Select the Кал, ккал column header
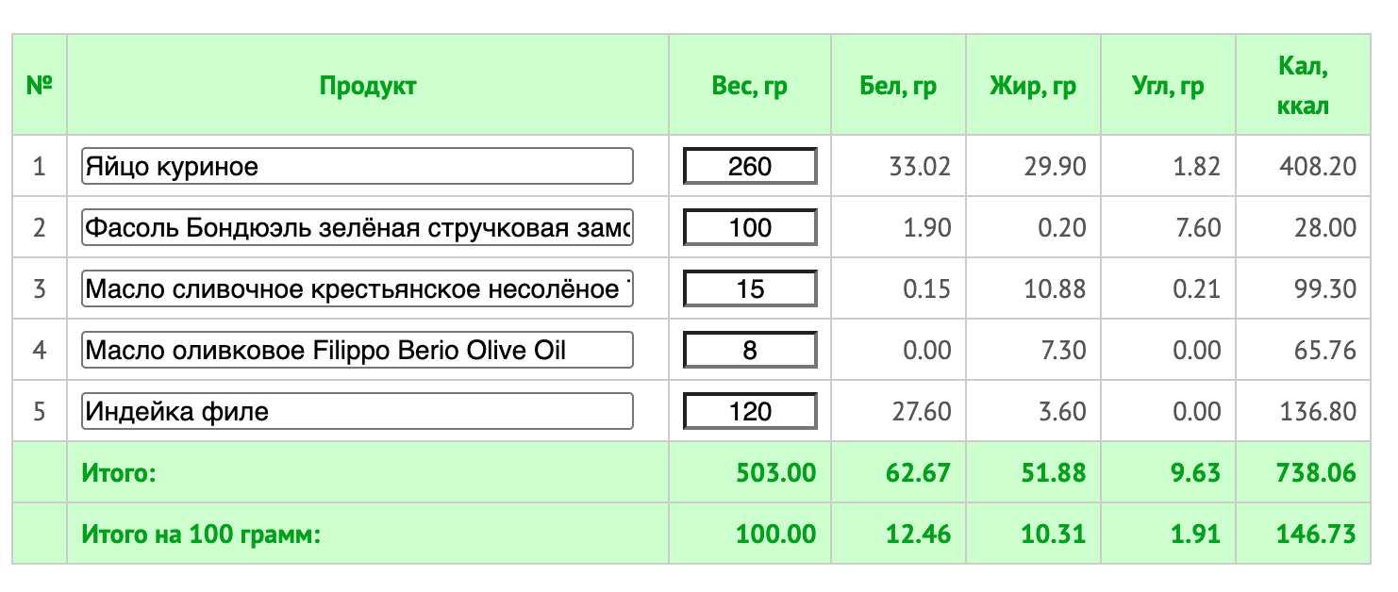Viewport: 1398px width, 592px height. tap(1303, 86)
